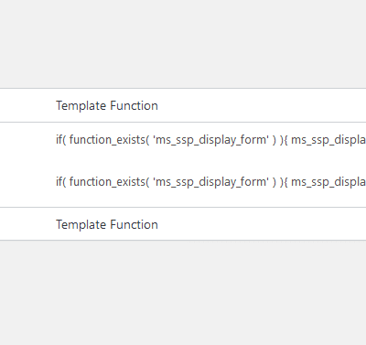The height and width of the screenshot is (345, 366).
Task: Click truncated ms_ssp_displa call in second row
Action: (328, 182)
